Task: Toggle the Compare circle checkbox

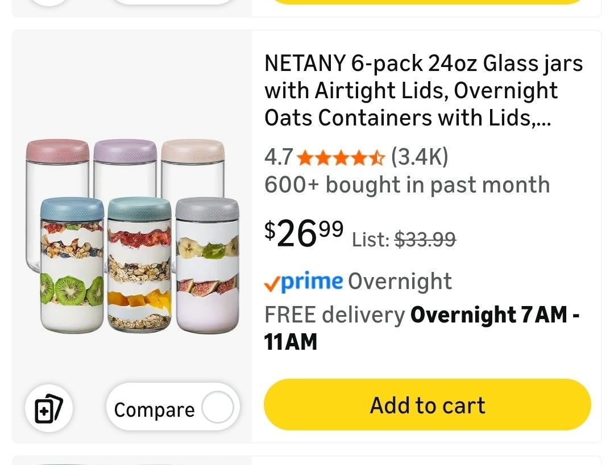Action: 218,408
